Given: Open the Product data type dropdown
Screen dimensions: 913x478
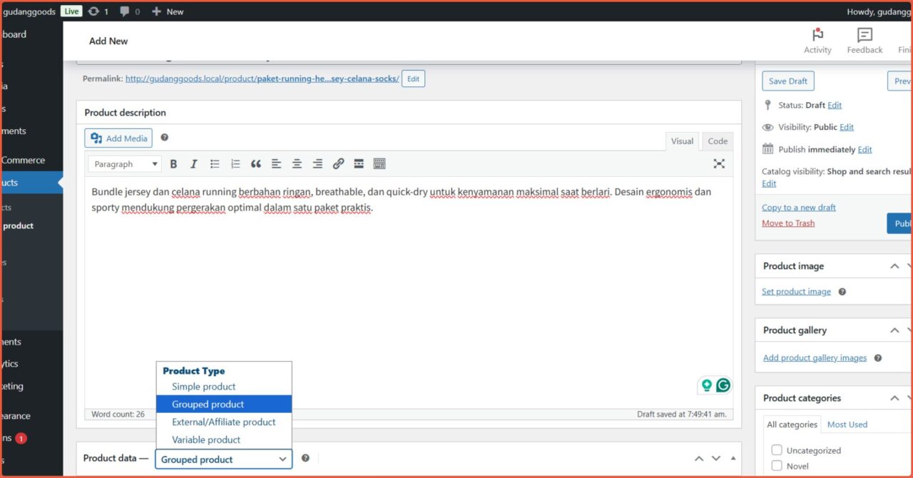Looking at the screenshot, I should coord(223,459).
